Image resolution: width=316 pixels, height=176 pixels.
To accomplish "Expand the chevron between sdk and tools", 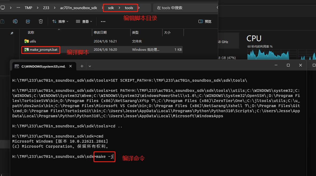I will 119,8.
